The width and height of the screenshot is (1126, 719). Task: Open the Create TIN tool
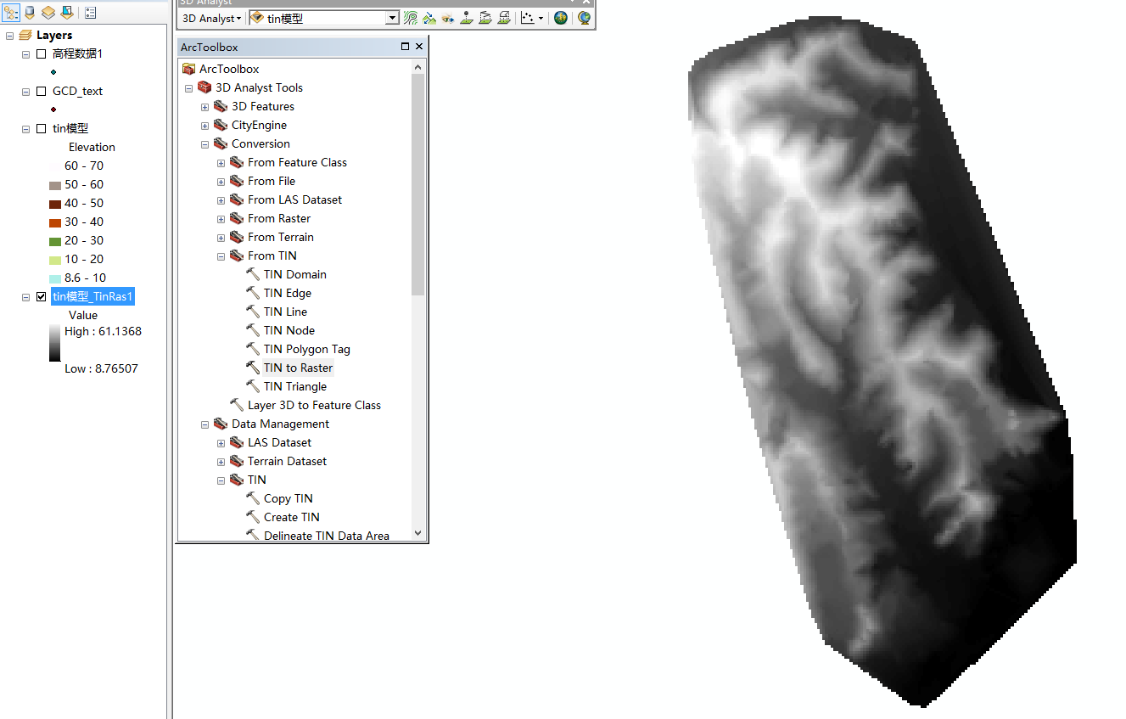[x=291, y=517]
